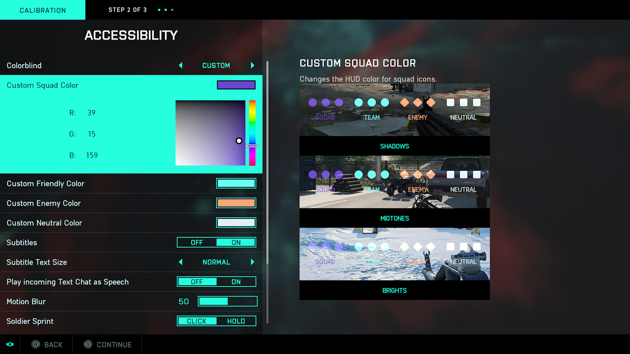The image size is (630, 354).
Task: Click the Custom Neutral Color swatch
Action: point(236,223)
